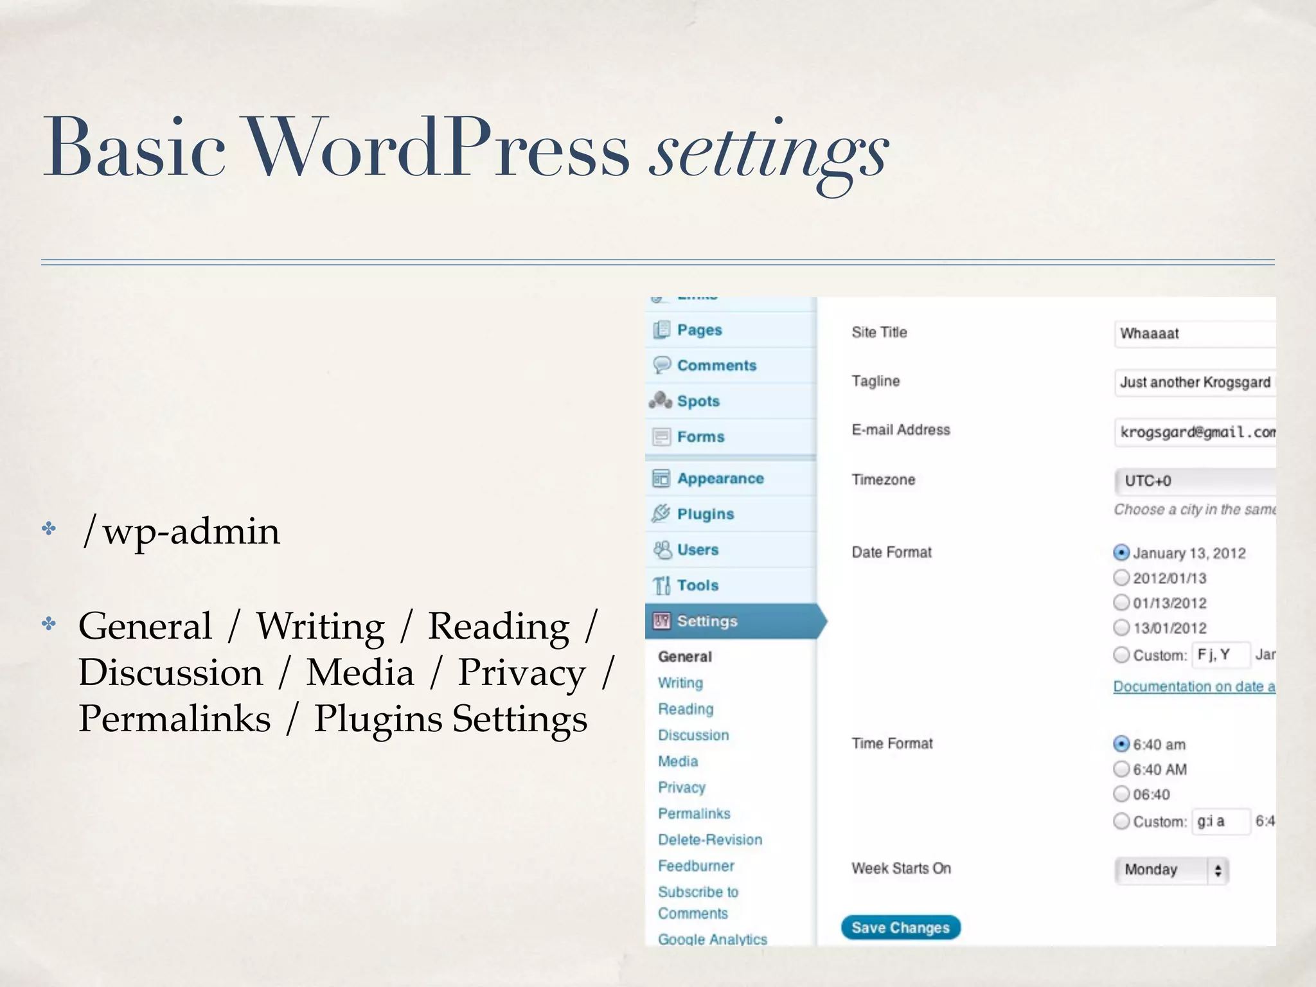Select 6:40 am time format
This screenshot has height=987, width=1316.
[x=1121, y=744]
